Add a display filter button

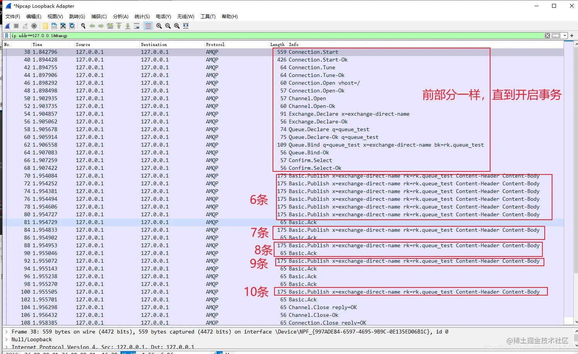pyautogui.click(x=572, y=36)
